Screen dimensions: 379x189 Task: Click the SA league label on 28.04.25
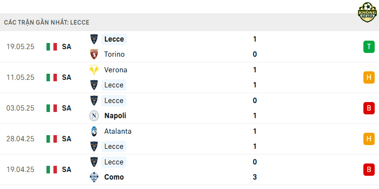pos(66,139)
